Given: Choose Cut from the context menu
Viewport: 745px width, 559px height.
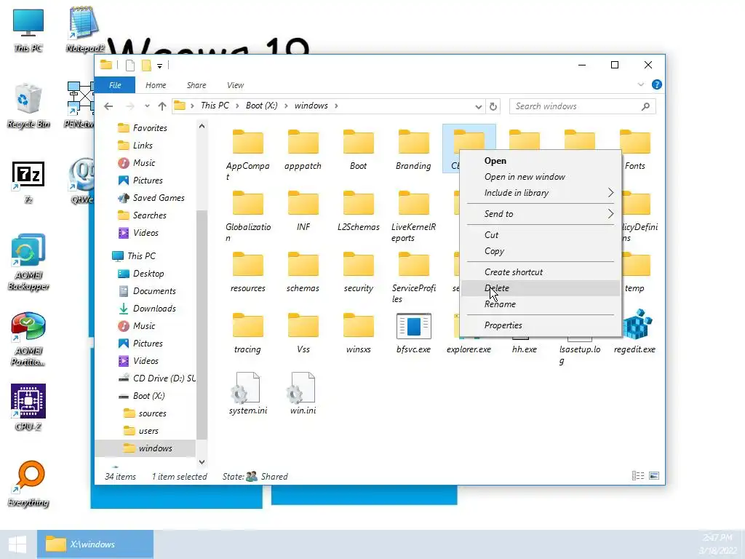Looking at the screenshot, I should point(541,235).
